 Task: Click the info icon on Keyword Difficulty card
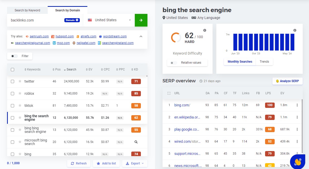tap(205, 30)
